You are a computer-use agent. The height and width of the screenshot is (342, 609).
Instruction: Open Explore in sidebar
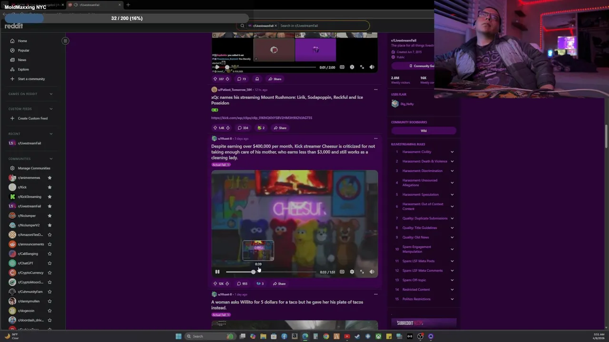pyautogui.click(x=23, y=69)
